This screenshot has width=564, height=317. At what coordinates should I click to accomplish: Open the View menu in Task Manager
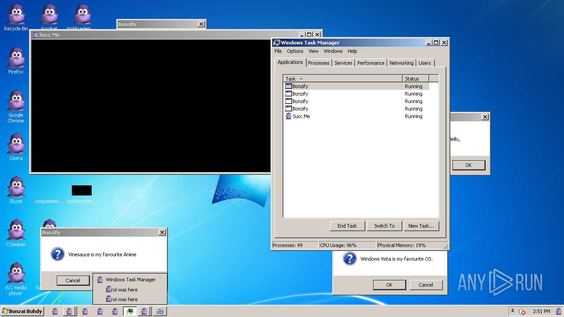tap(313, 51)
